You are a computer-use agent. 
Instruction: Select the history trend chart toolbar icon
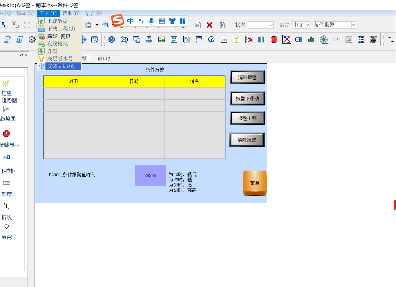point(236,40)
